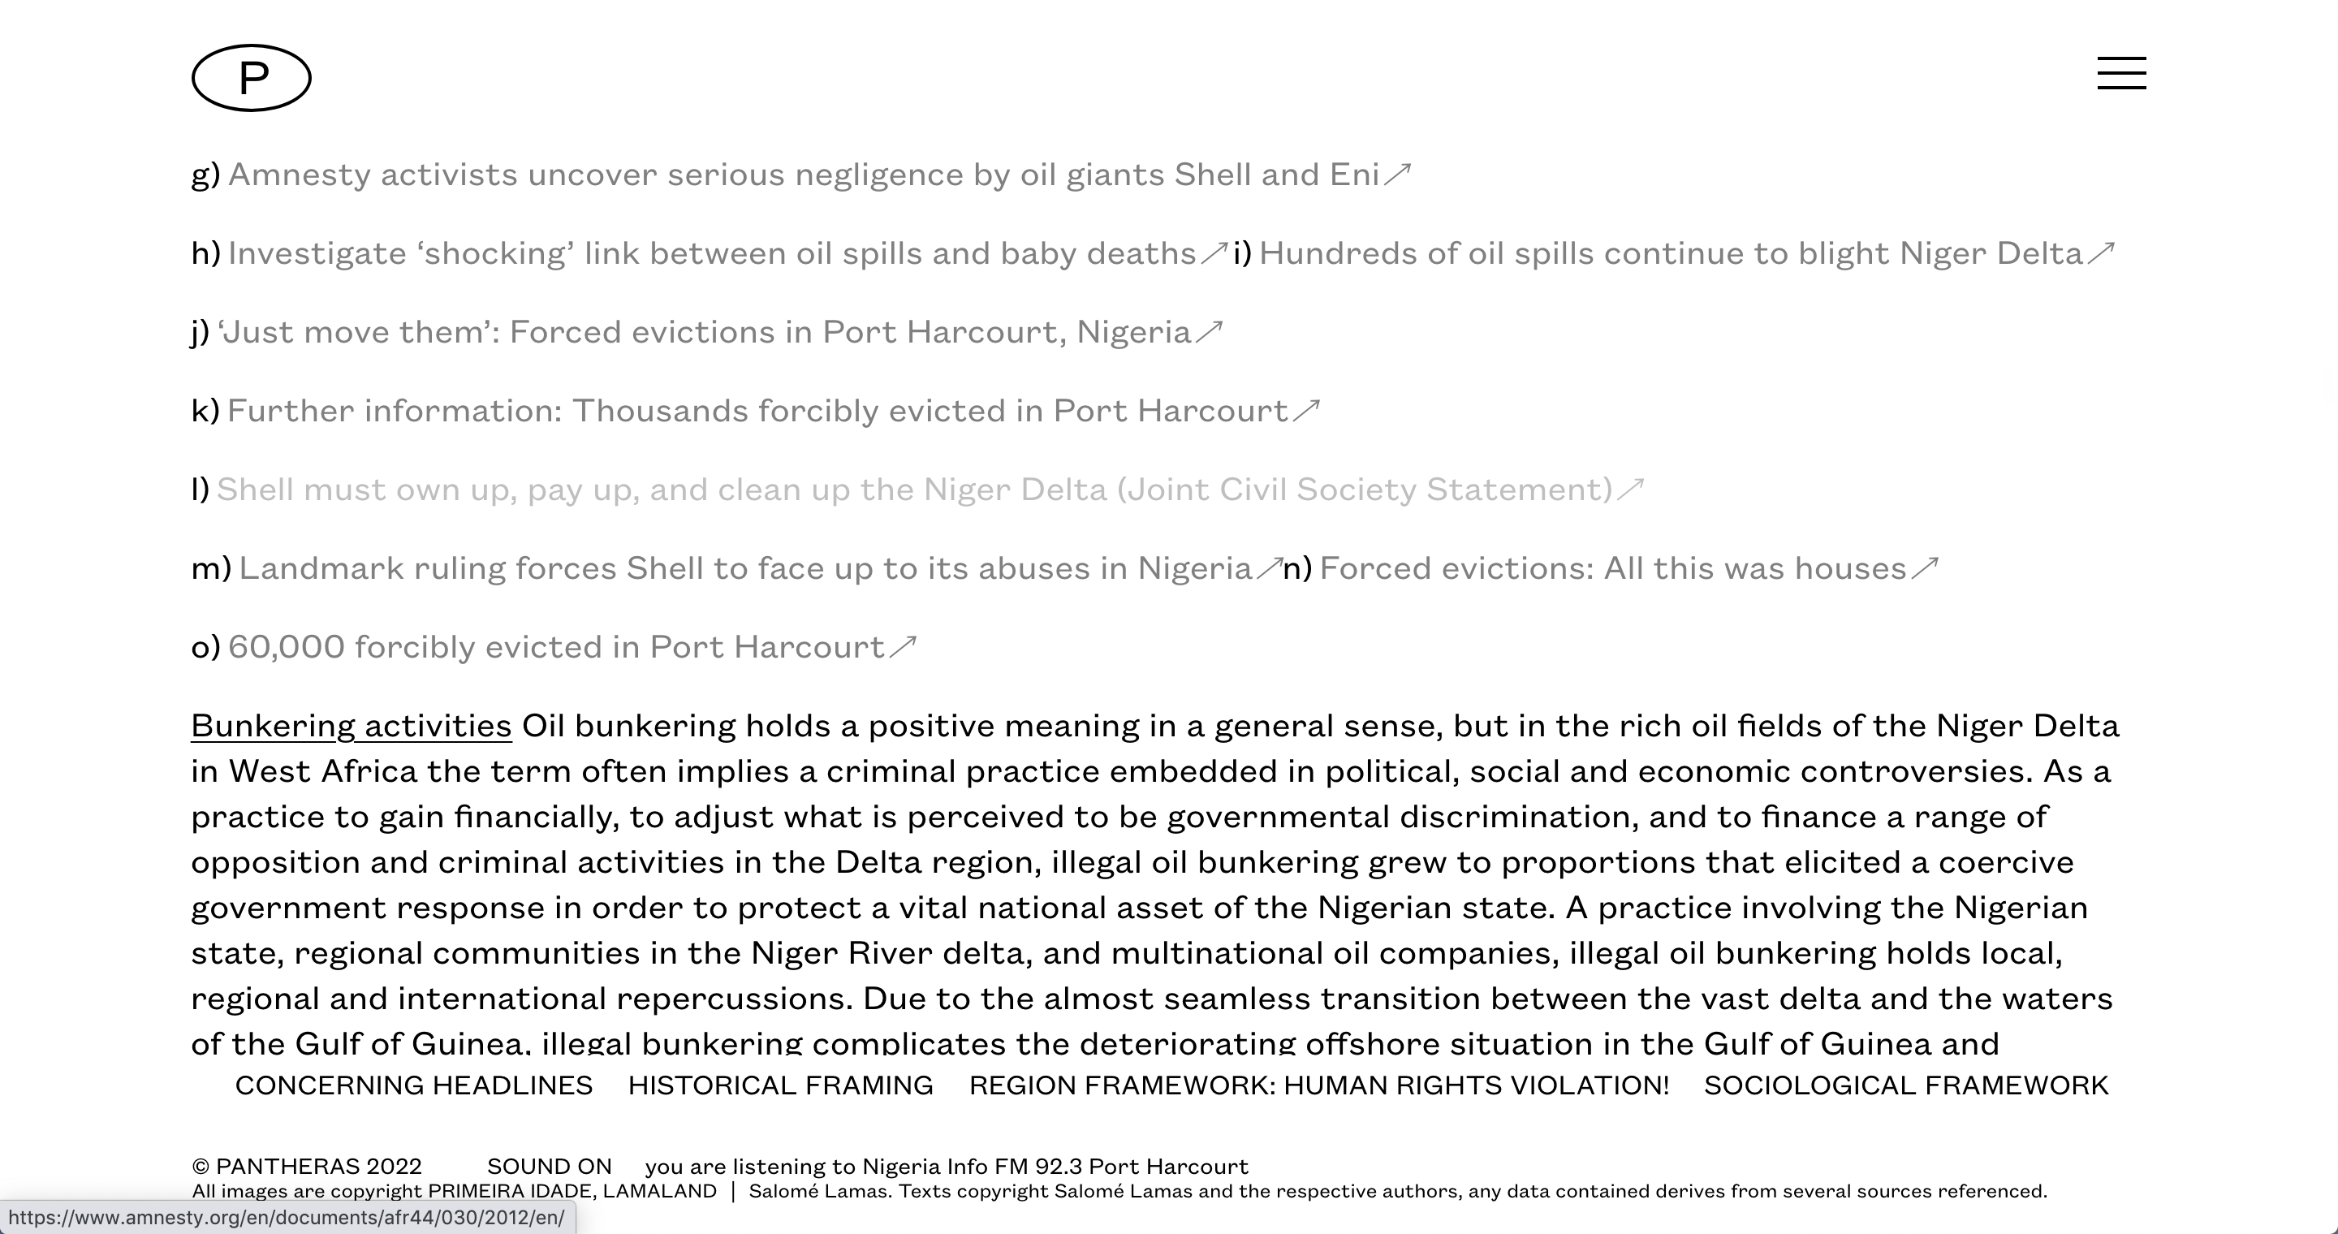Click arrow icon after 60,000 forcibly evicted
The width and height of the screenshot is (2338, 1234).
tap(902, 646)
